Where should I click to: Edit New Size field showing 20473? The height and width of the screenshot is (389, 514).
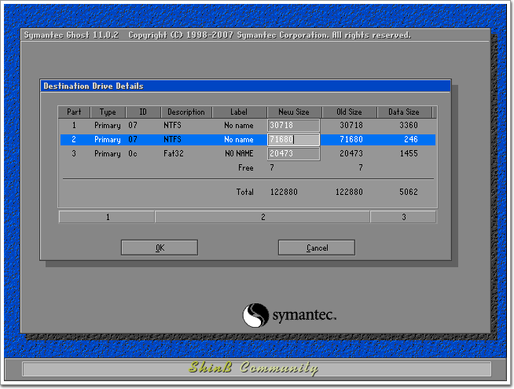point(293,153)
